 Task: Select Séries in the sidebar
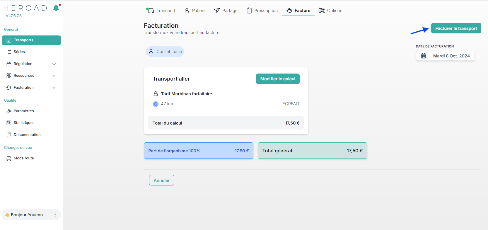(x=19, y=52)
